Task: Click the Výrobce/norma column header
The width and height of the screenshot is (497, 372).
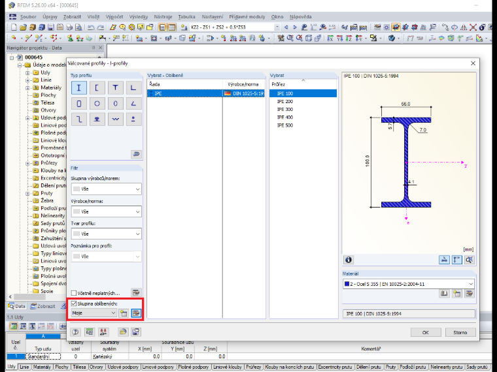Action: 243,84
